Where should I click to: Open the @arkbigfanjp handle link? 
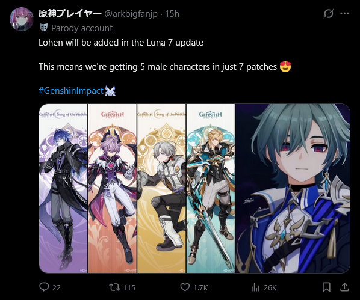[131, 14]
